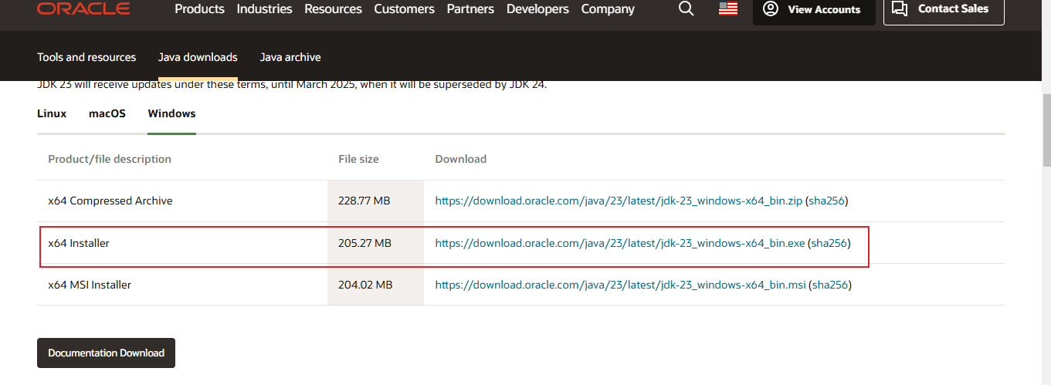Screen dimensions: 1051x385
Task: Click the Oracle logo
Action: click(83, 8)
